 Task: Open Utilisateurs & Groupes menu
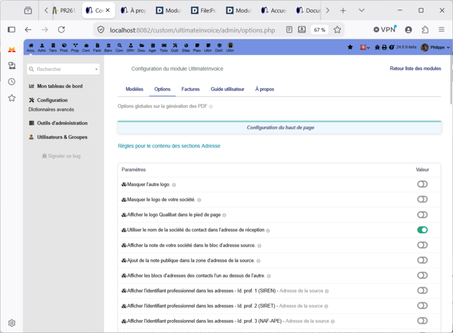(62, 137)
